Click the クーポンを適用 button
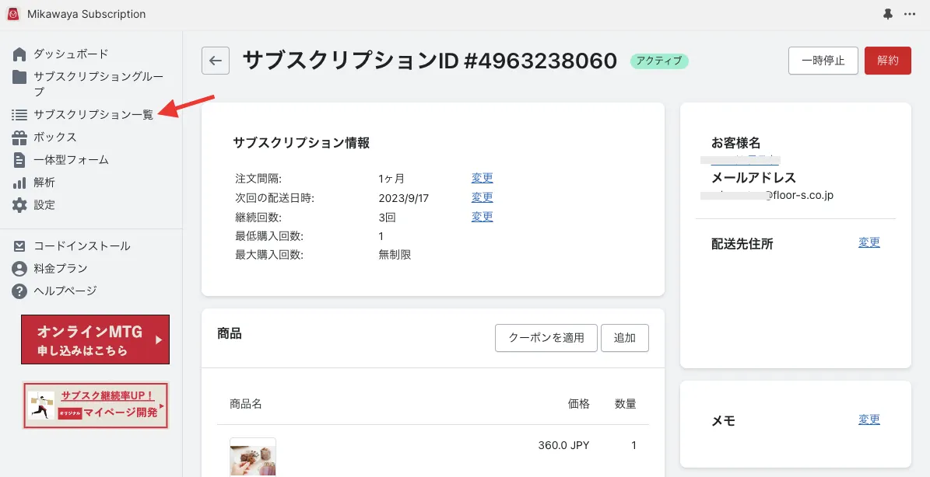The image size is (930, 477). tap(546, 338)
